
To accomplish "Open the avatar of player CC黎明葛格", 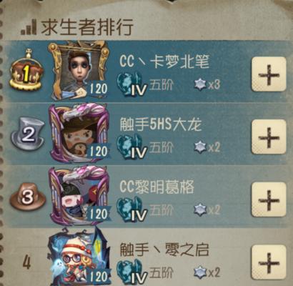I will click(x=79, y=196).
